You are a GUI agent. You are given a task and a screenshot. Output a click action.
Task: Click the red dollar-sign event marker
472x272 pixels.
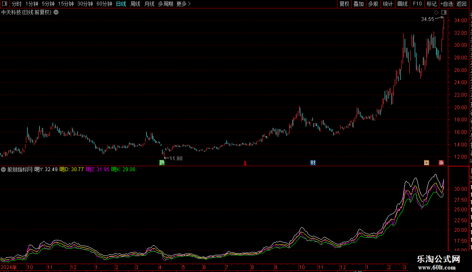[245, 163]
